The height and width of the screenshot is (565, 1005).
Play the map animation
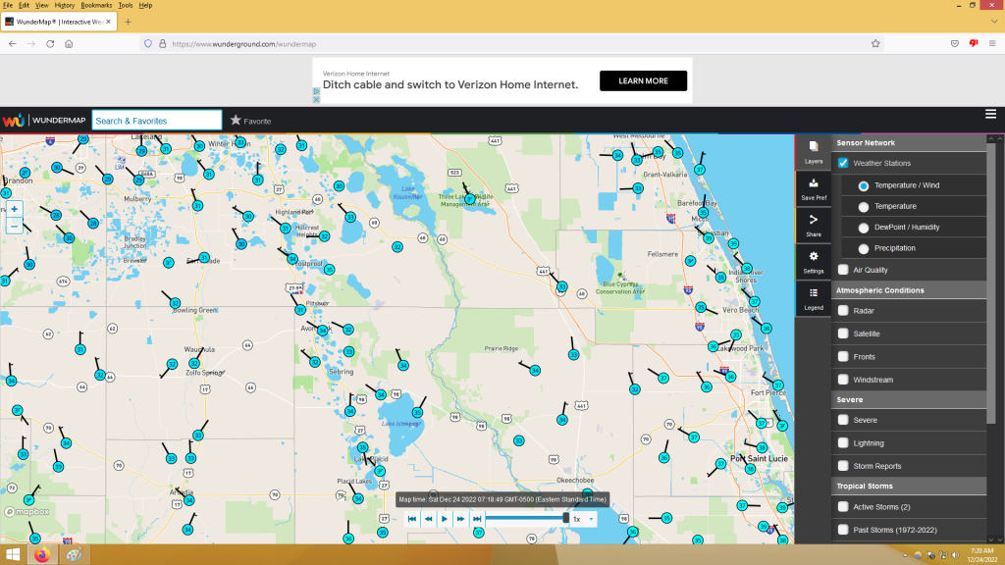tap(445, 519)
